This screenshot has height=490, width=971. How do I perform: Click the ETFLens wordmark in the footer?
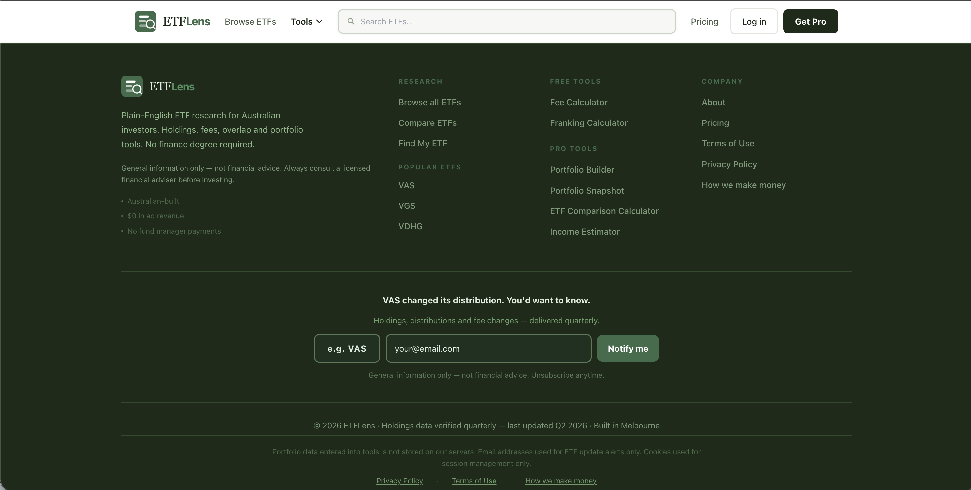coord(172,86)
